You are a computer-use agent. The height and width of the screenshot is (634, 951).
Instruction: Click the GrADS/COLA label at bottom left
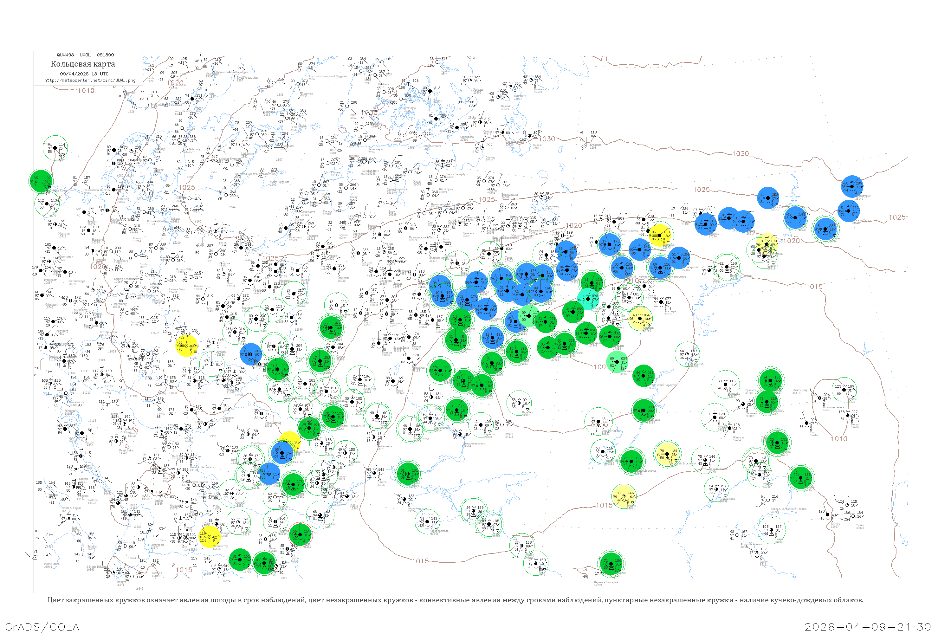tap(42, 627)
